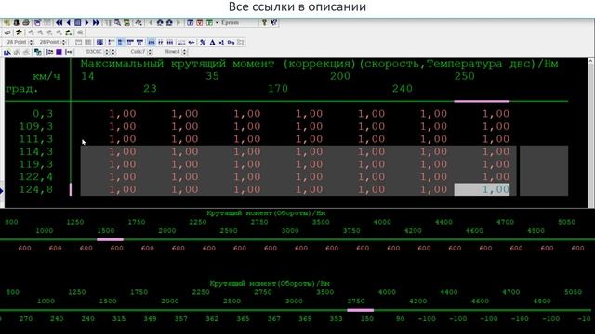Click value 315 in bottom torque map

tap(119, 319)
